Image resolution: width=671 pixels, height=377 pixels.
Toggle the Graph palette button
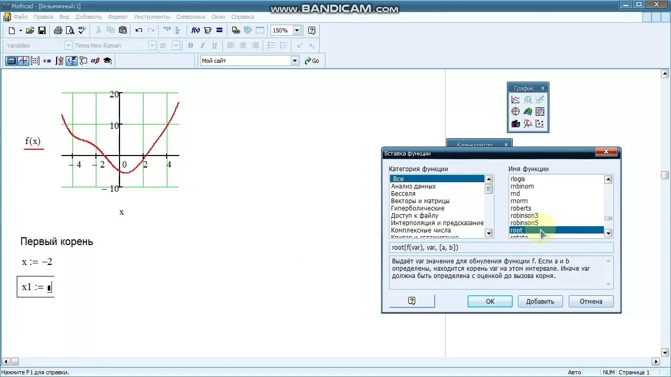pyautogui.click(x=23, y=61)
